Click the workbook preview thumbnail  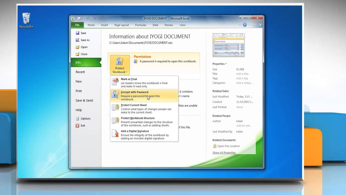click(x=228, y=45)
